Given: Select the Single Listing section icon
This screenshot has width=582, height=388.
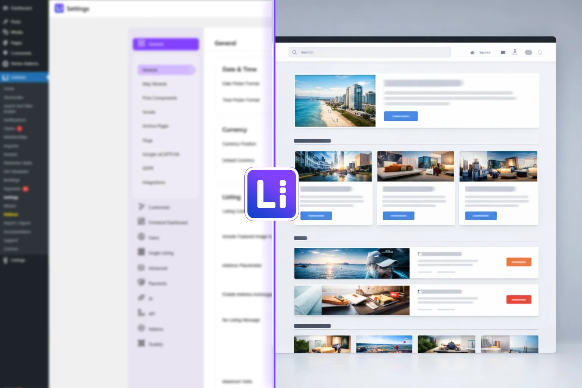Looking at the screenshot, I should (141, 252).
